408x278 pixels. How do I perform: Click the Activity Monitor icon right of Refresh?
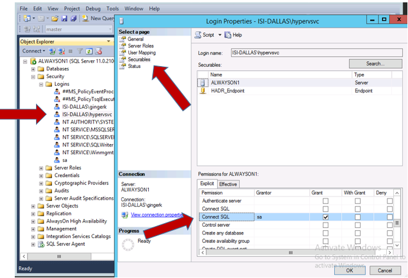point(99,51)
